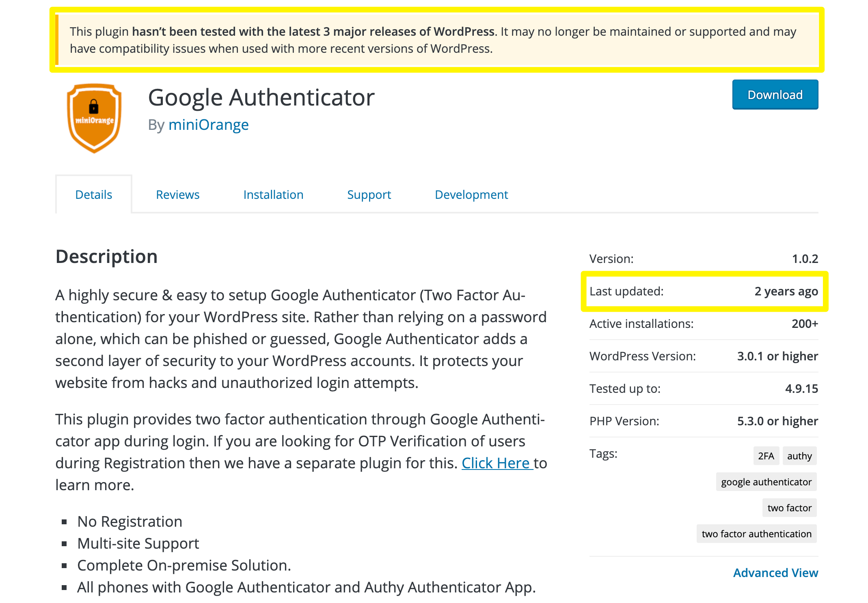Click the 'Version:' label
This screenshot has height=603, width=868.
pos(611,258)
